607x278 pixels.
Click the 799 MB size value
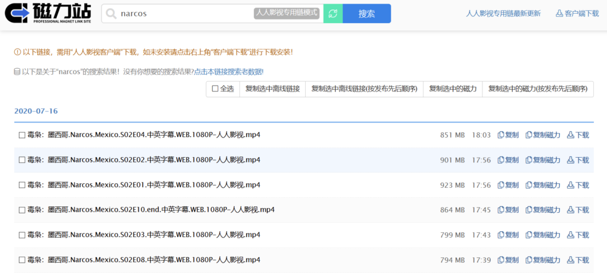click(x=452, y=235)
